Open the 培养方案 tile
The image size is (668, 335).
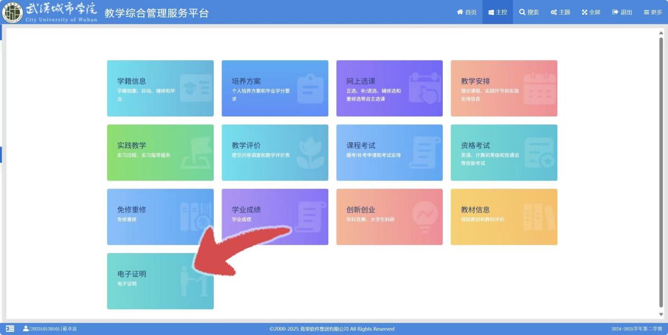(274, 88)
